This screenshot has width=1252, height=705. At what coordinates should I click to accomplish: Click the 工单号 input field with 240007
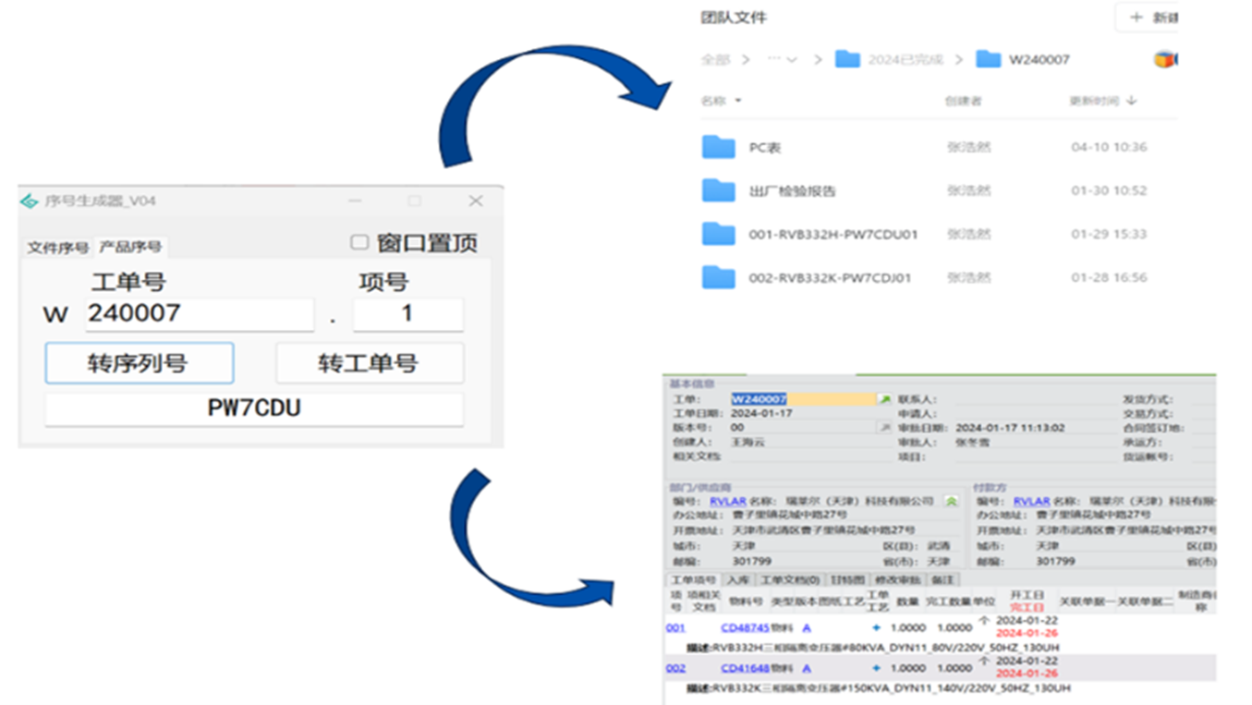[200, 314]
